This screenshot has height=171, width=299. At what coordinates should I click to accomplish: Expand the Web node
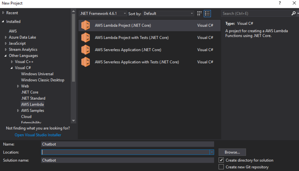[18, 86]
